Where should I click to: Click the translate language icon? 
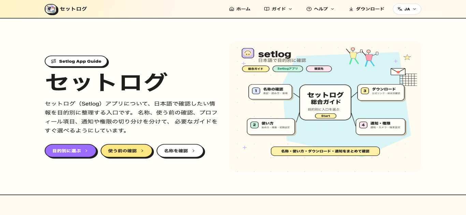pos(400,9)
